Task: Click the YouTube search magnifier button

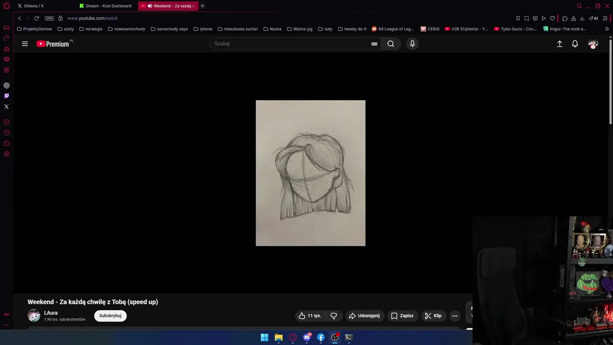Action: click(391, 44)
